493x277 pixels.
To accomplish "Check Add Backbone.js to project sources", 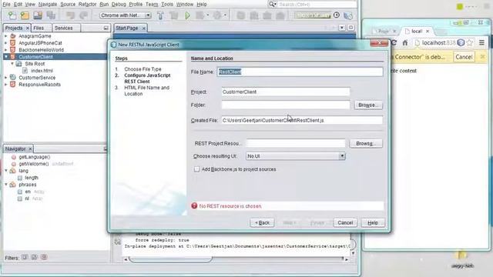I will pyautogui.click(x=197, y=169).
